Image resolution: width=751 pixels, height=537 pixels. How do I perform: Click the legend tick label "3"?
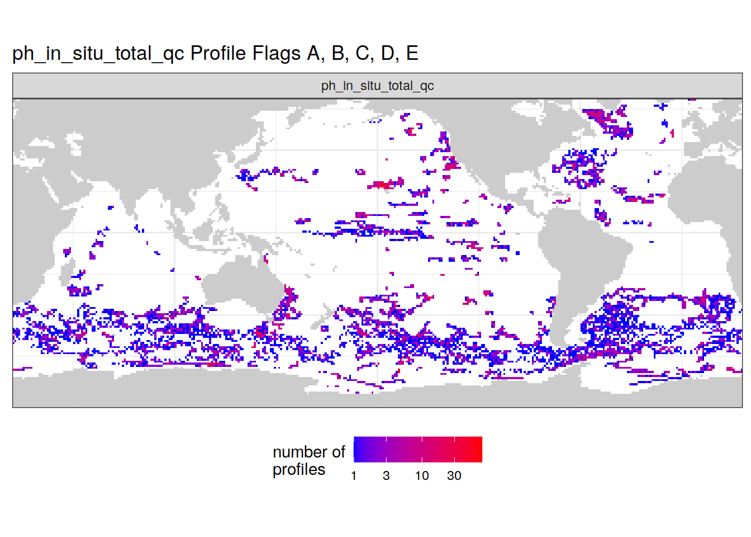pyautogui.click(x=386, y=475)
